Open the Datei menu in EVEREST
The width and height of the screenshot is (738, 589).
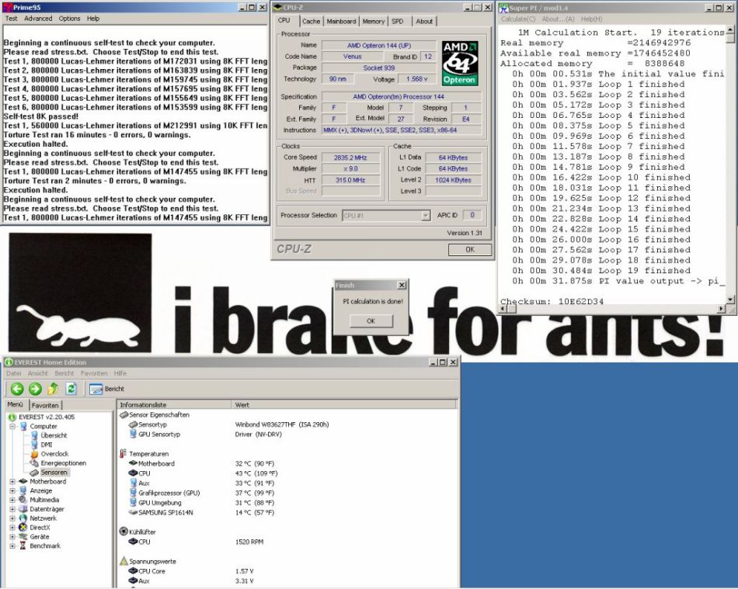coord(14,373)
